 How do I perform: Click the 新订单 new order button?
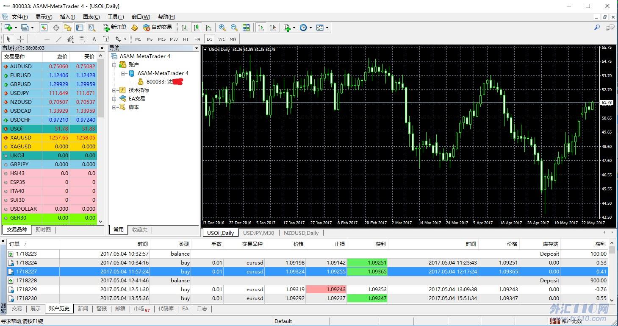114,28
